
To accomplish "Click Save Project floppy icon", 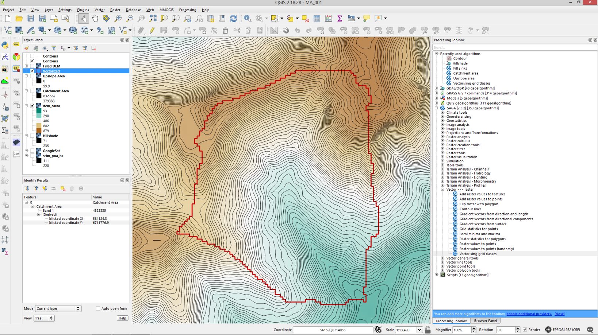I will pos(31,18).
